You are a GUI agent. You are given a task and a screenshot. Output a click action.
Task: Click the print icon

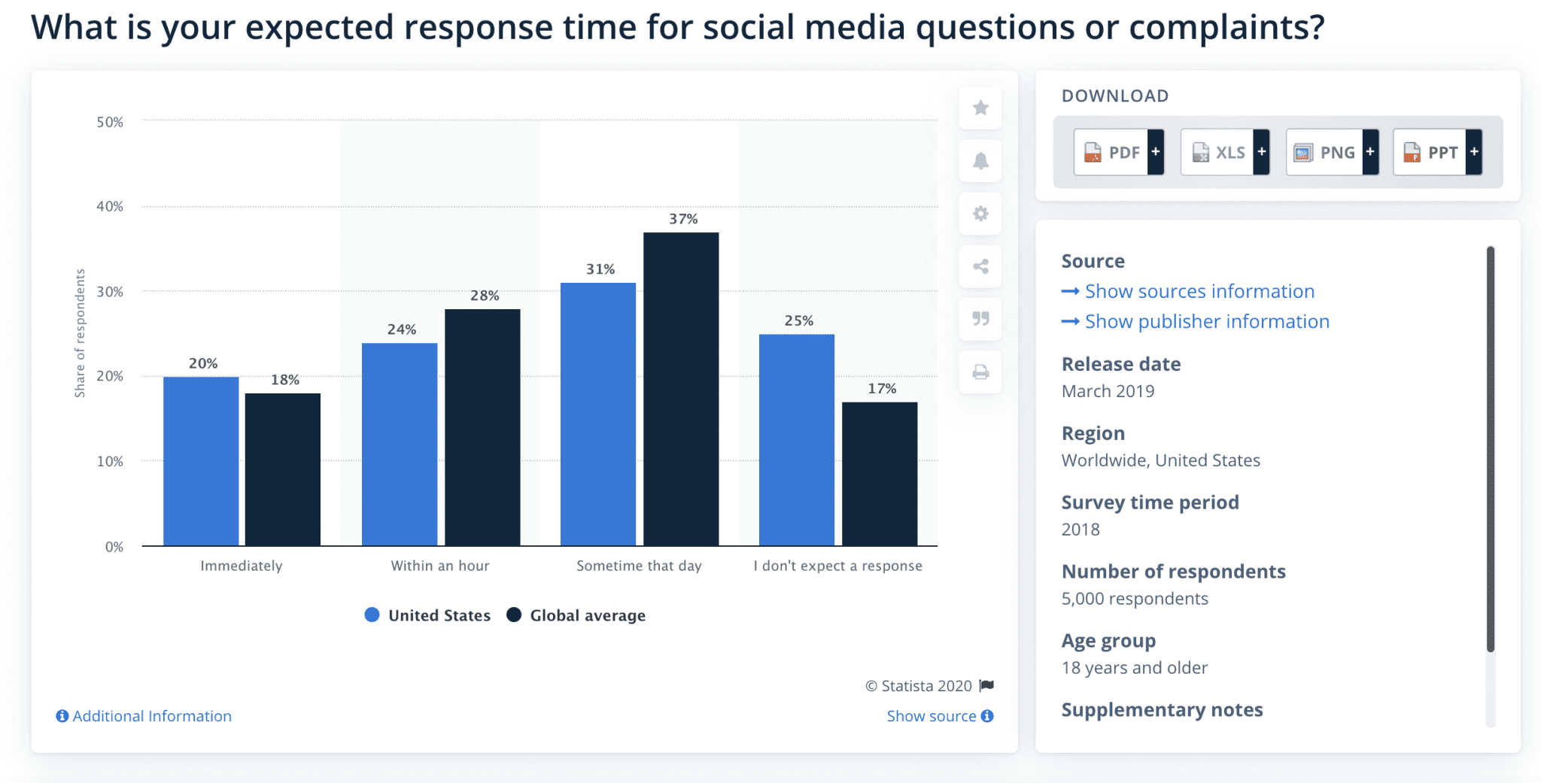coord(980,372)
